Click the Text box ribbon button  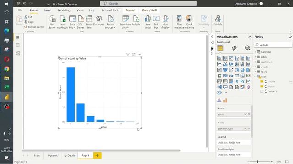coord(156,22)
